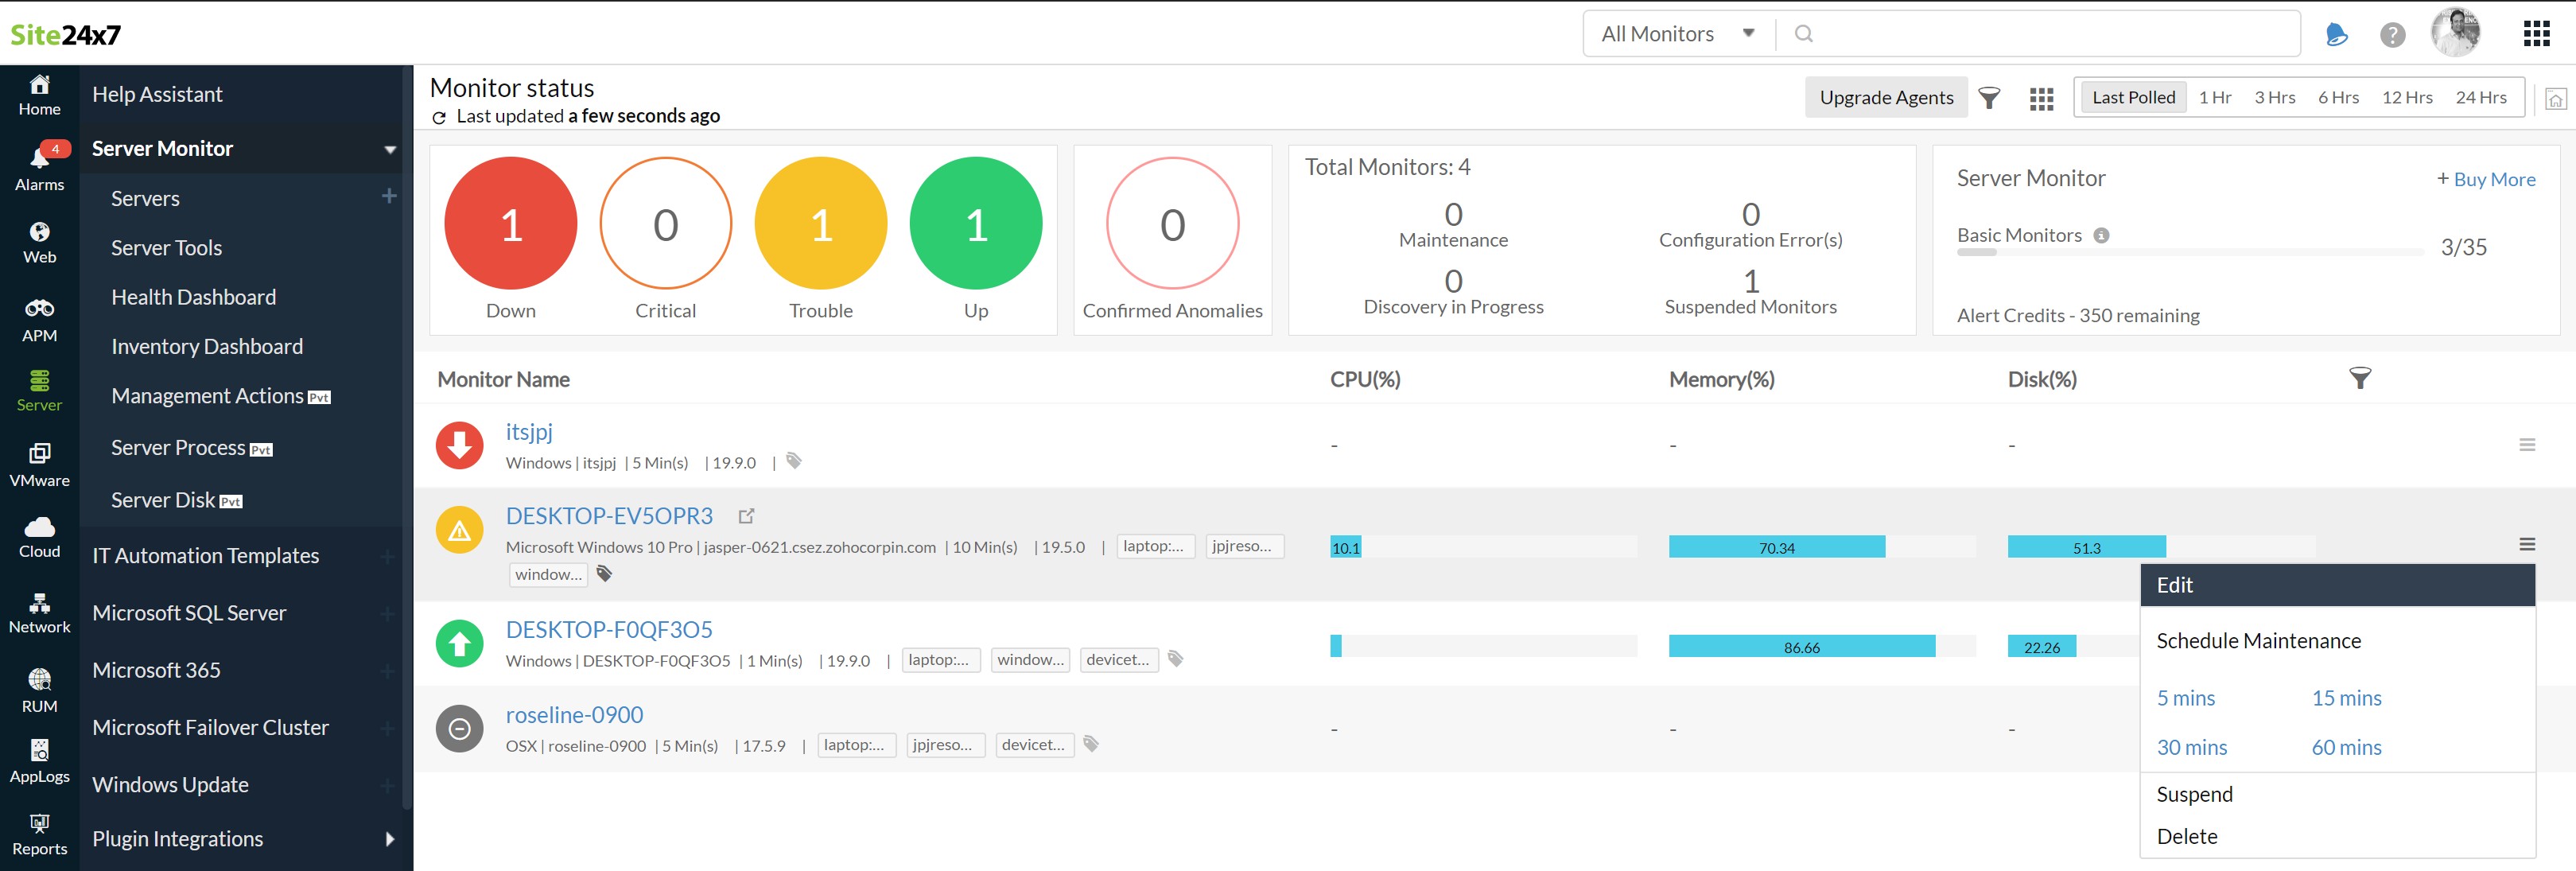The image size is (2576, 871).
Task: Open the apps grid launcher top right
Action: (x=2536, y=34)
